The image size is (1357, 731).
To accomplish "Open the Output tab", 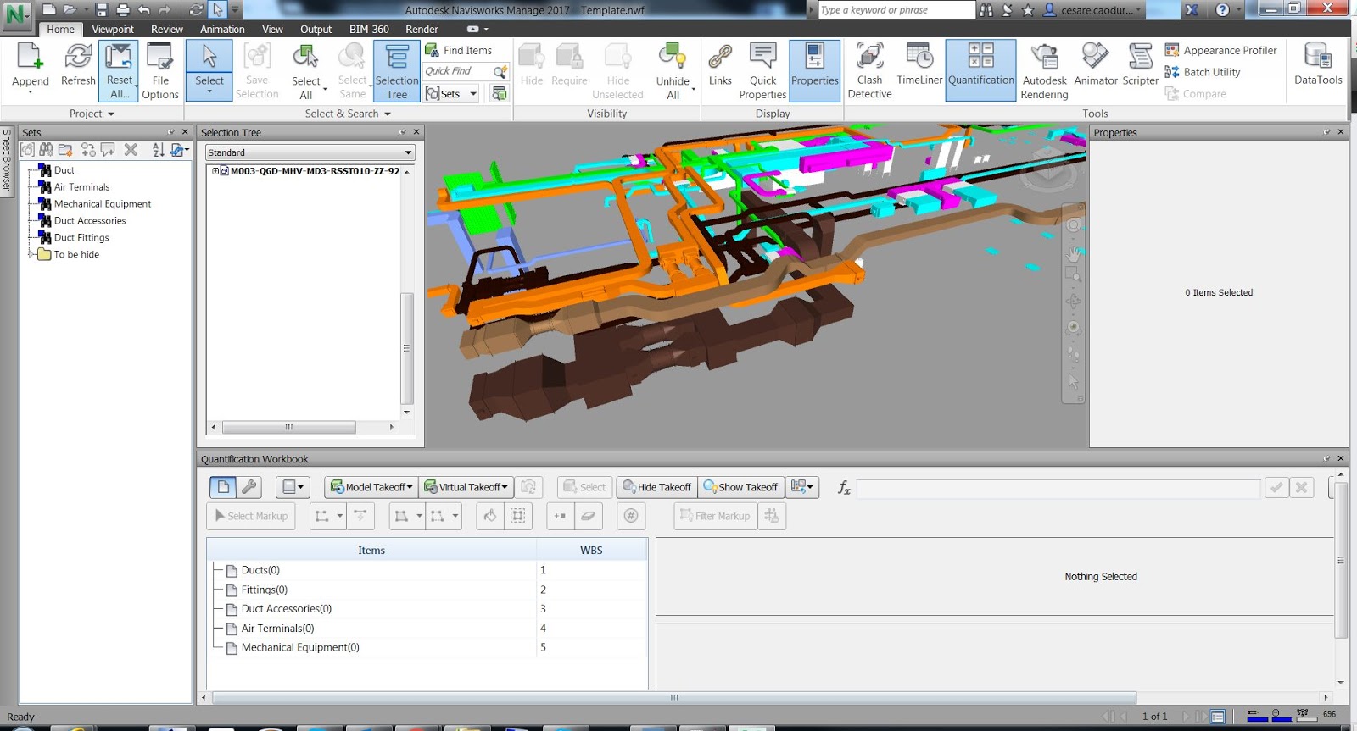I will coord(316,29).
